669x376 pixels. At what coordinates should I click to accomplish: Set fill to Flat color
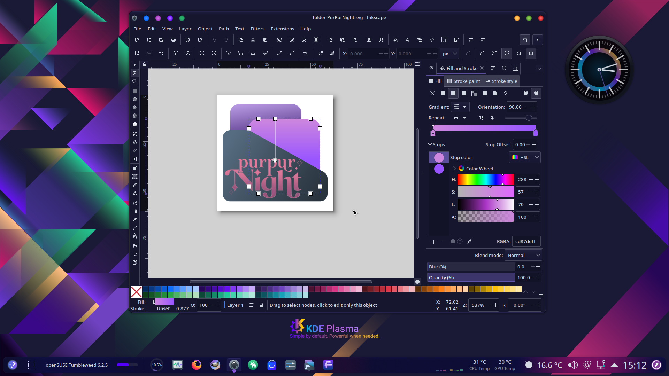click(443, 93)
